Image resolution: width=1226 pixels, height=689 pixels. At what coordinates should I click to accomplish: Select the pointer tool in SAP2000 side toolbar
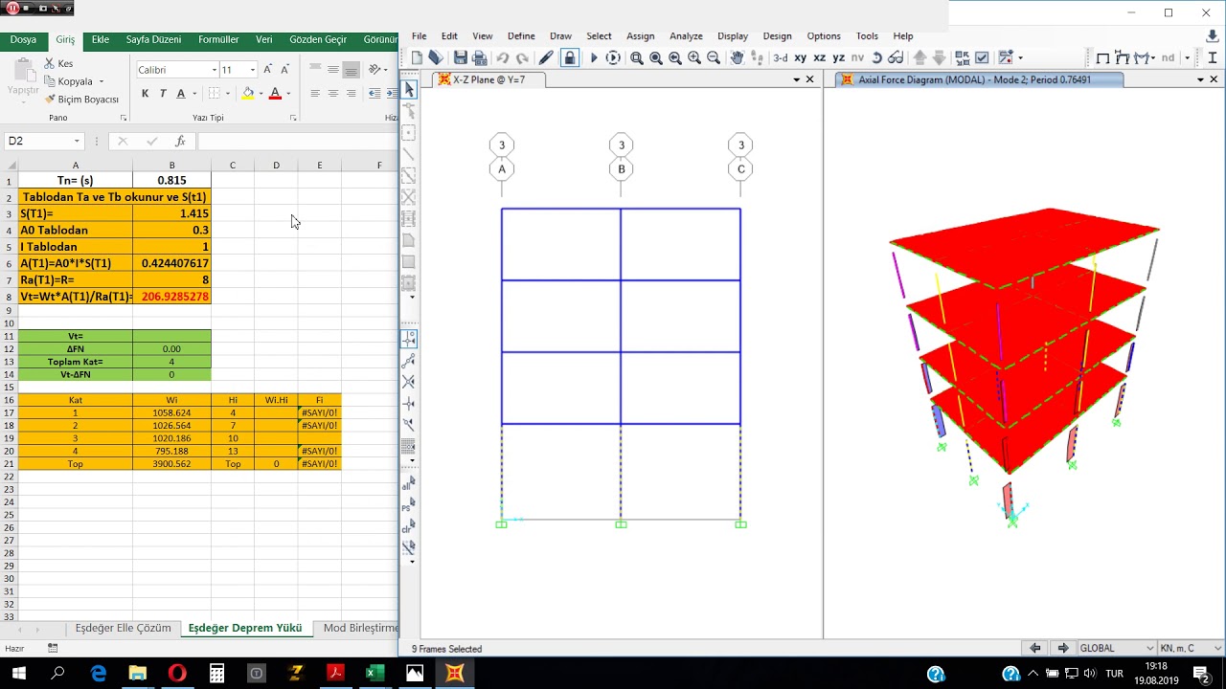(409, 89)
